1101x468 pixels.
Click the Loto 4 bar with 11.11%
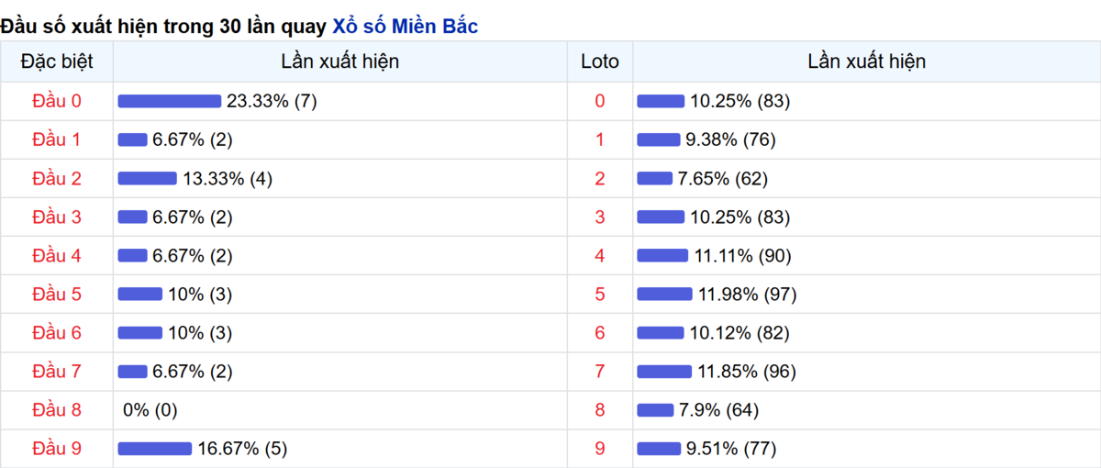pos(662,256)
